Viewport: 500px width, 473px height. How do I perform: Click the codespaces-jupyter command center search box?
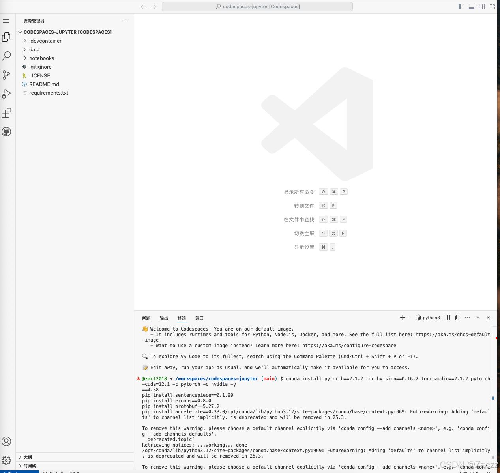(257, 7)
